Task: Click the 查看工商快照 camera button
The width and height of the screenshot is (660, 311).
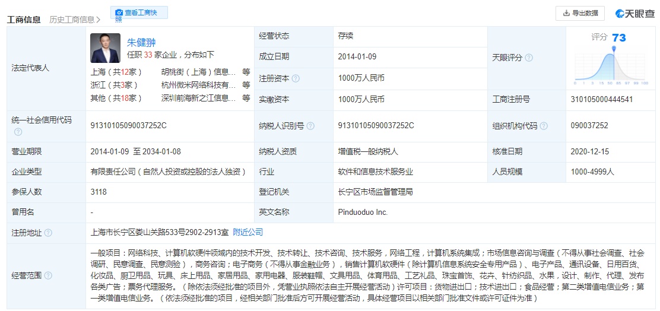Action: [139, 12]
